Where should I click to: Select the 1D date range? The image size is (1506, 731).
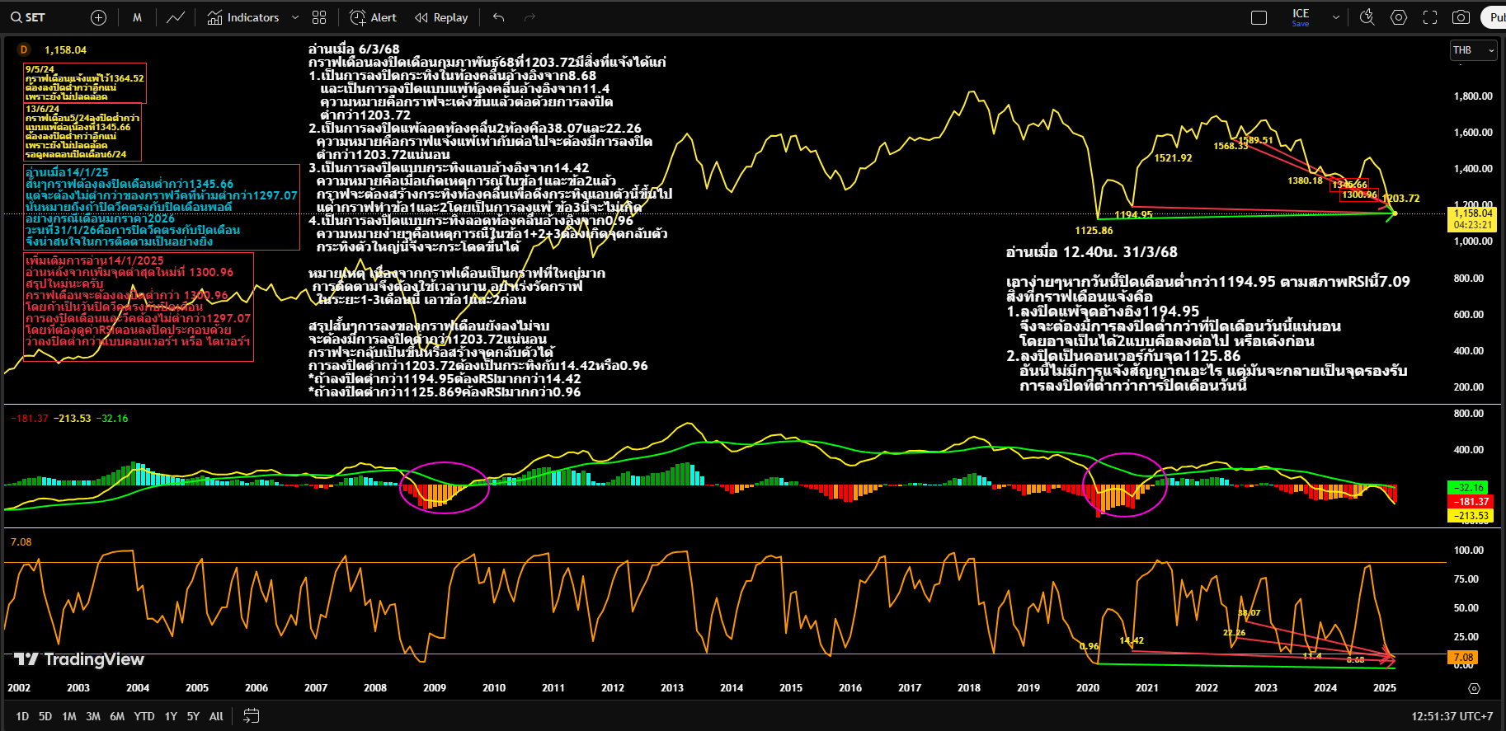point(22,716)
